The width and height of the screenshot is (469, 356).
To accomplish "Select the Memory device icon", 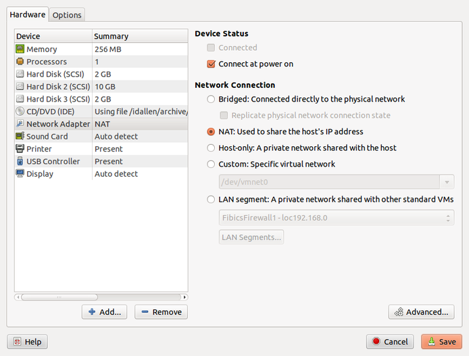I will coord(20,49).
